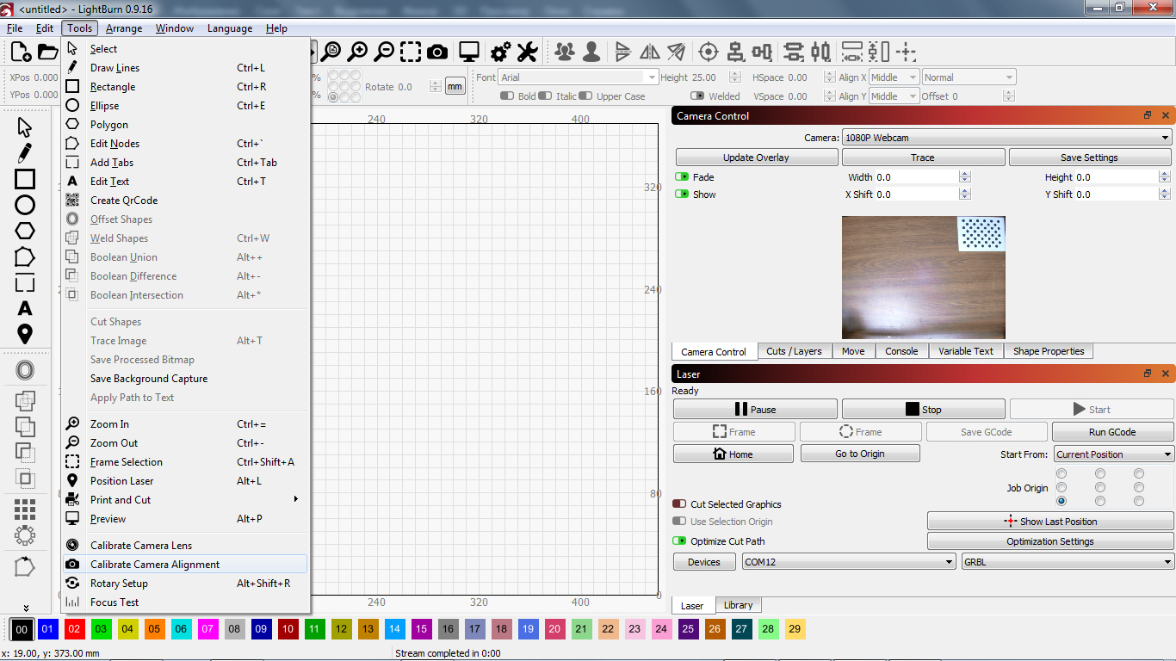Select the Ellipse tool in left sidebar
The width and height of the screenshot is (1176, 661).
point(25,205)
